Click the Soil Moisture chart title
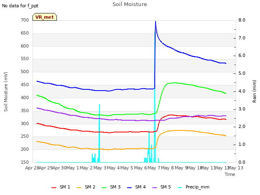 [130, 4]
